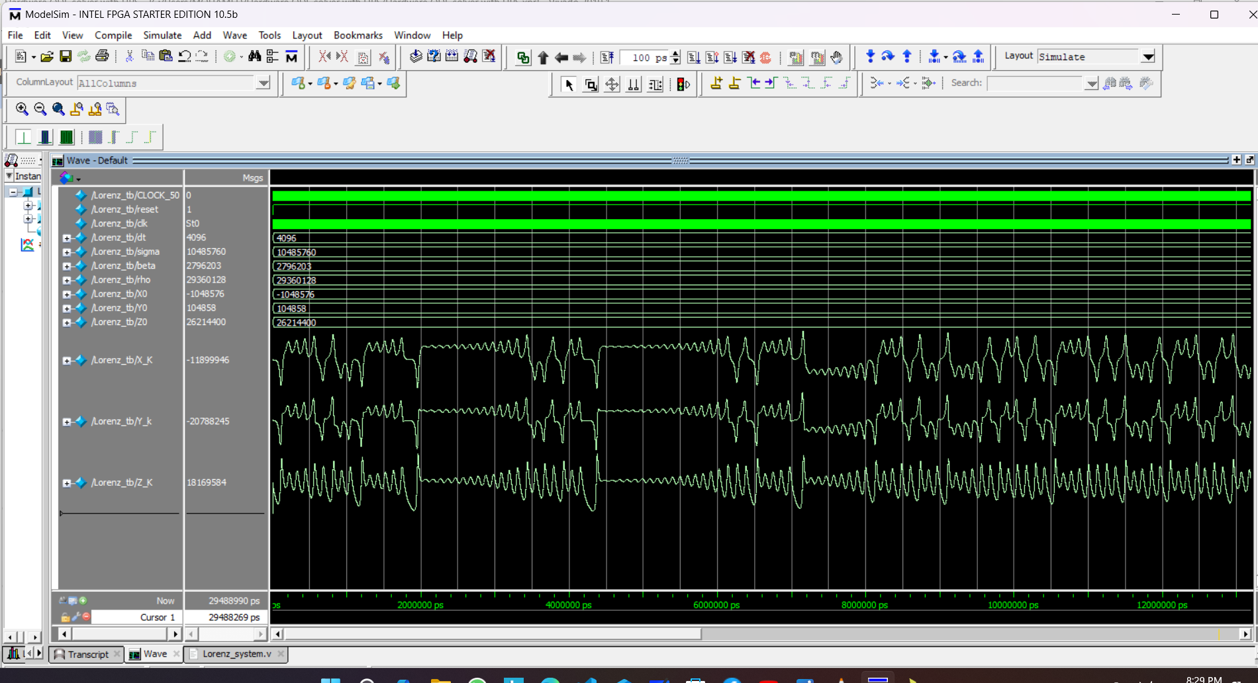Open the Layout Simulate dropdown
This screenshot has height=683, width=1258.
[x=1148, y=57]
